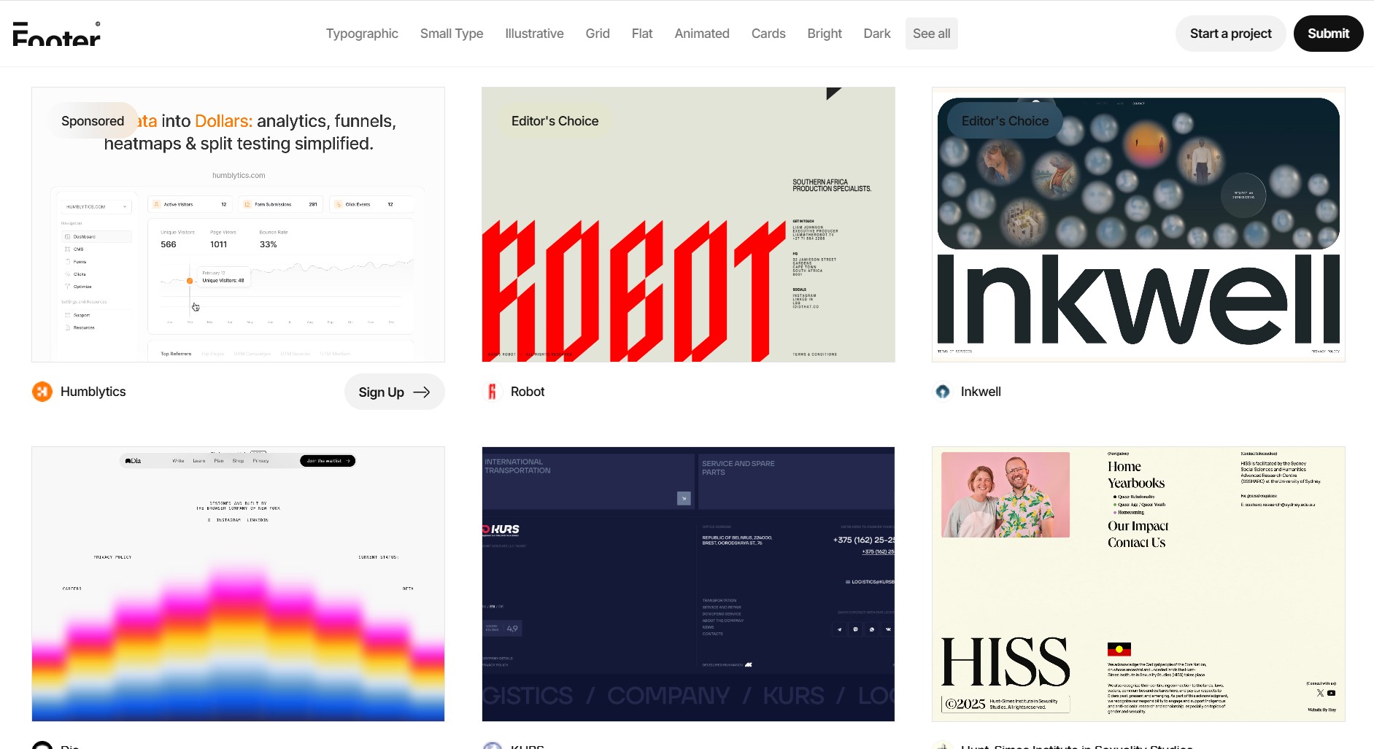Show the Cards category
The height and width of the screenshot is (749, 1374).
click(x=768, y=34)
